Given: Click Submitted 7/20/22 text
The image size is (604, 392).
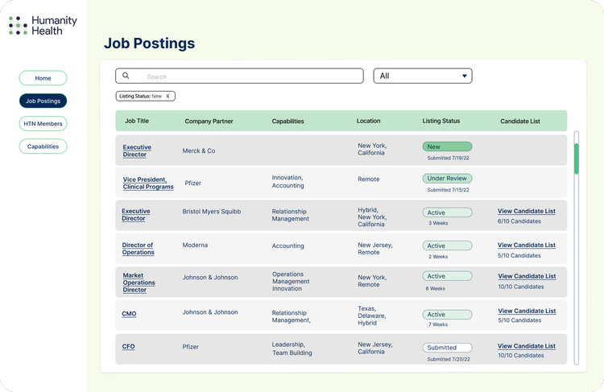Looking at the screenshot, I should (x=449, y=359).
